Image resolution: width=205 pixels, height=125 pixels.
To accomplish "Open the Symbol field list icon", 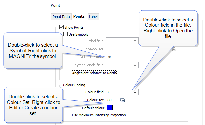I will [x=135, y=41].
